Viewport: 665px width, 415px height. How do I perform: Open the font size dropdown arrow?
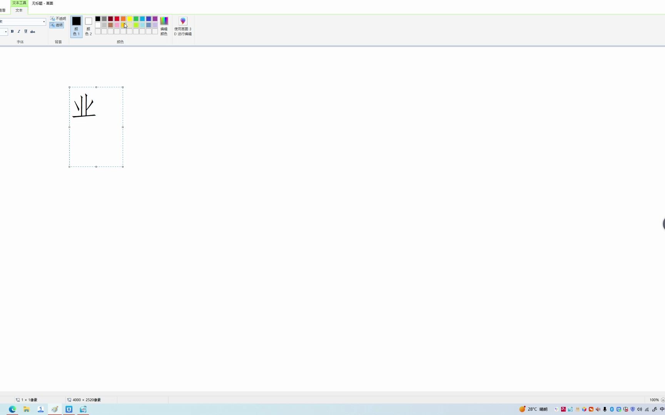pos(6,32)
